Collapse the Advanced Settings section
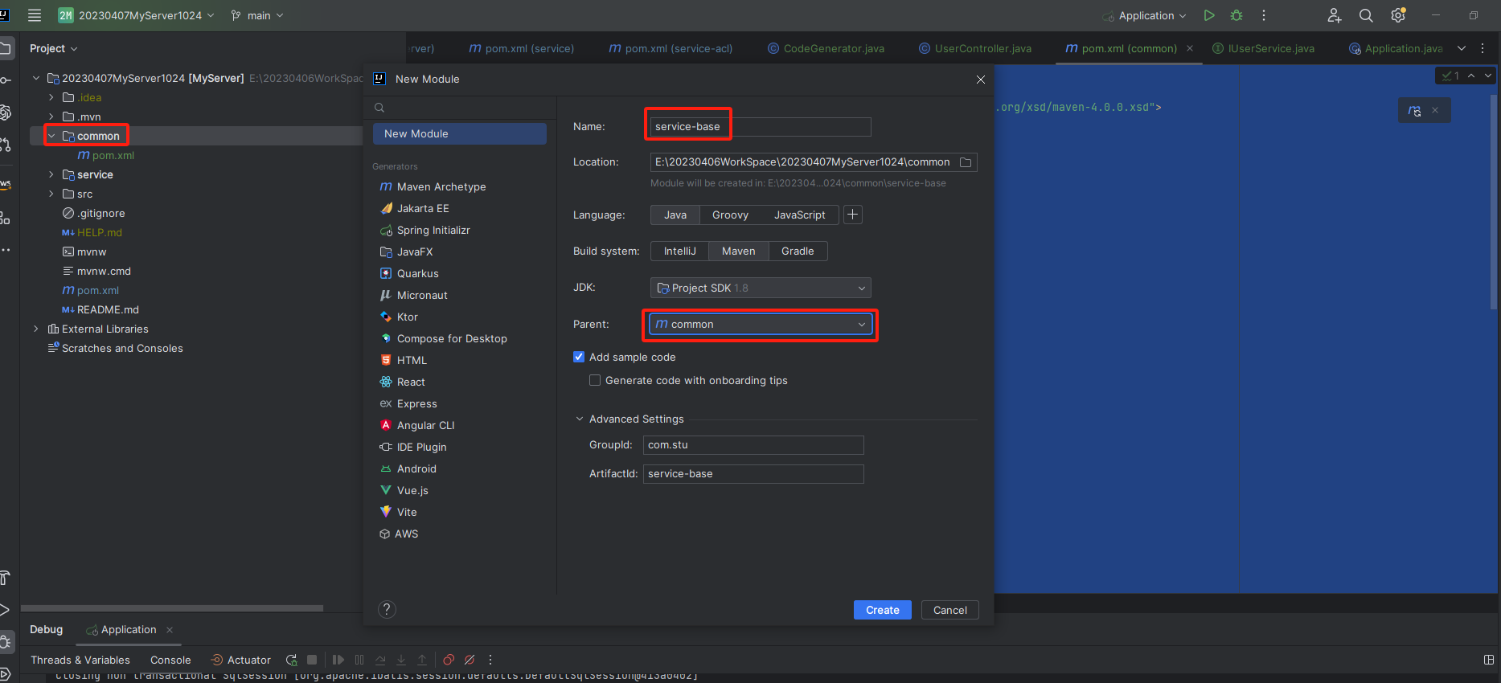Screen dimensions: 1501x683 pos(580,419)
